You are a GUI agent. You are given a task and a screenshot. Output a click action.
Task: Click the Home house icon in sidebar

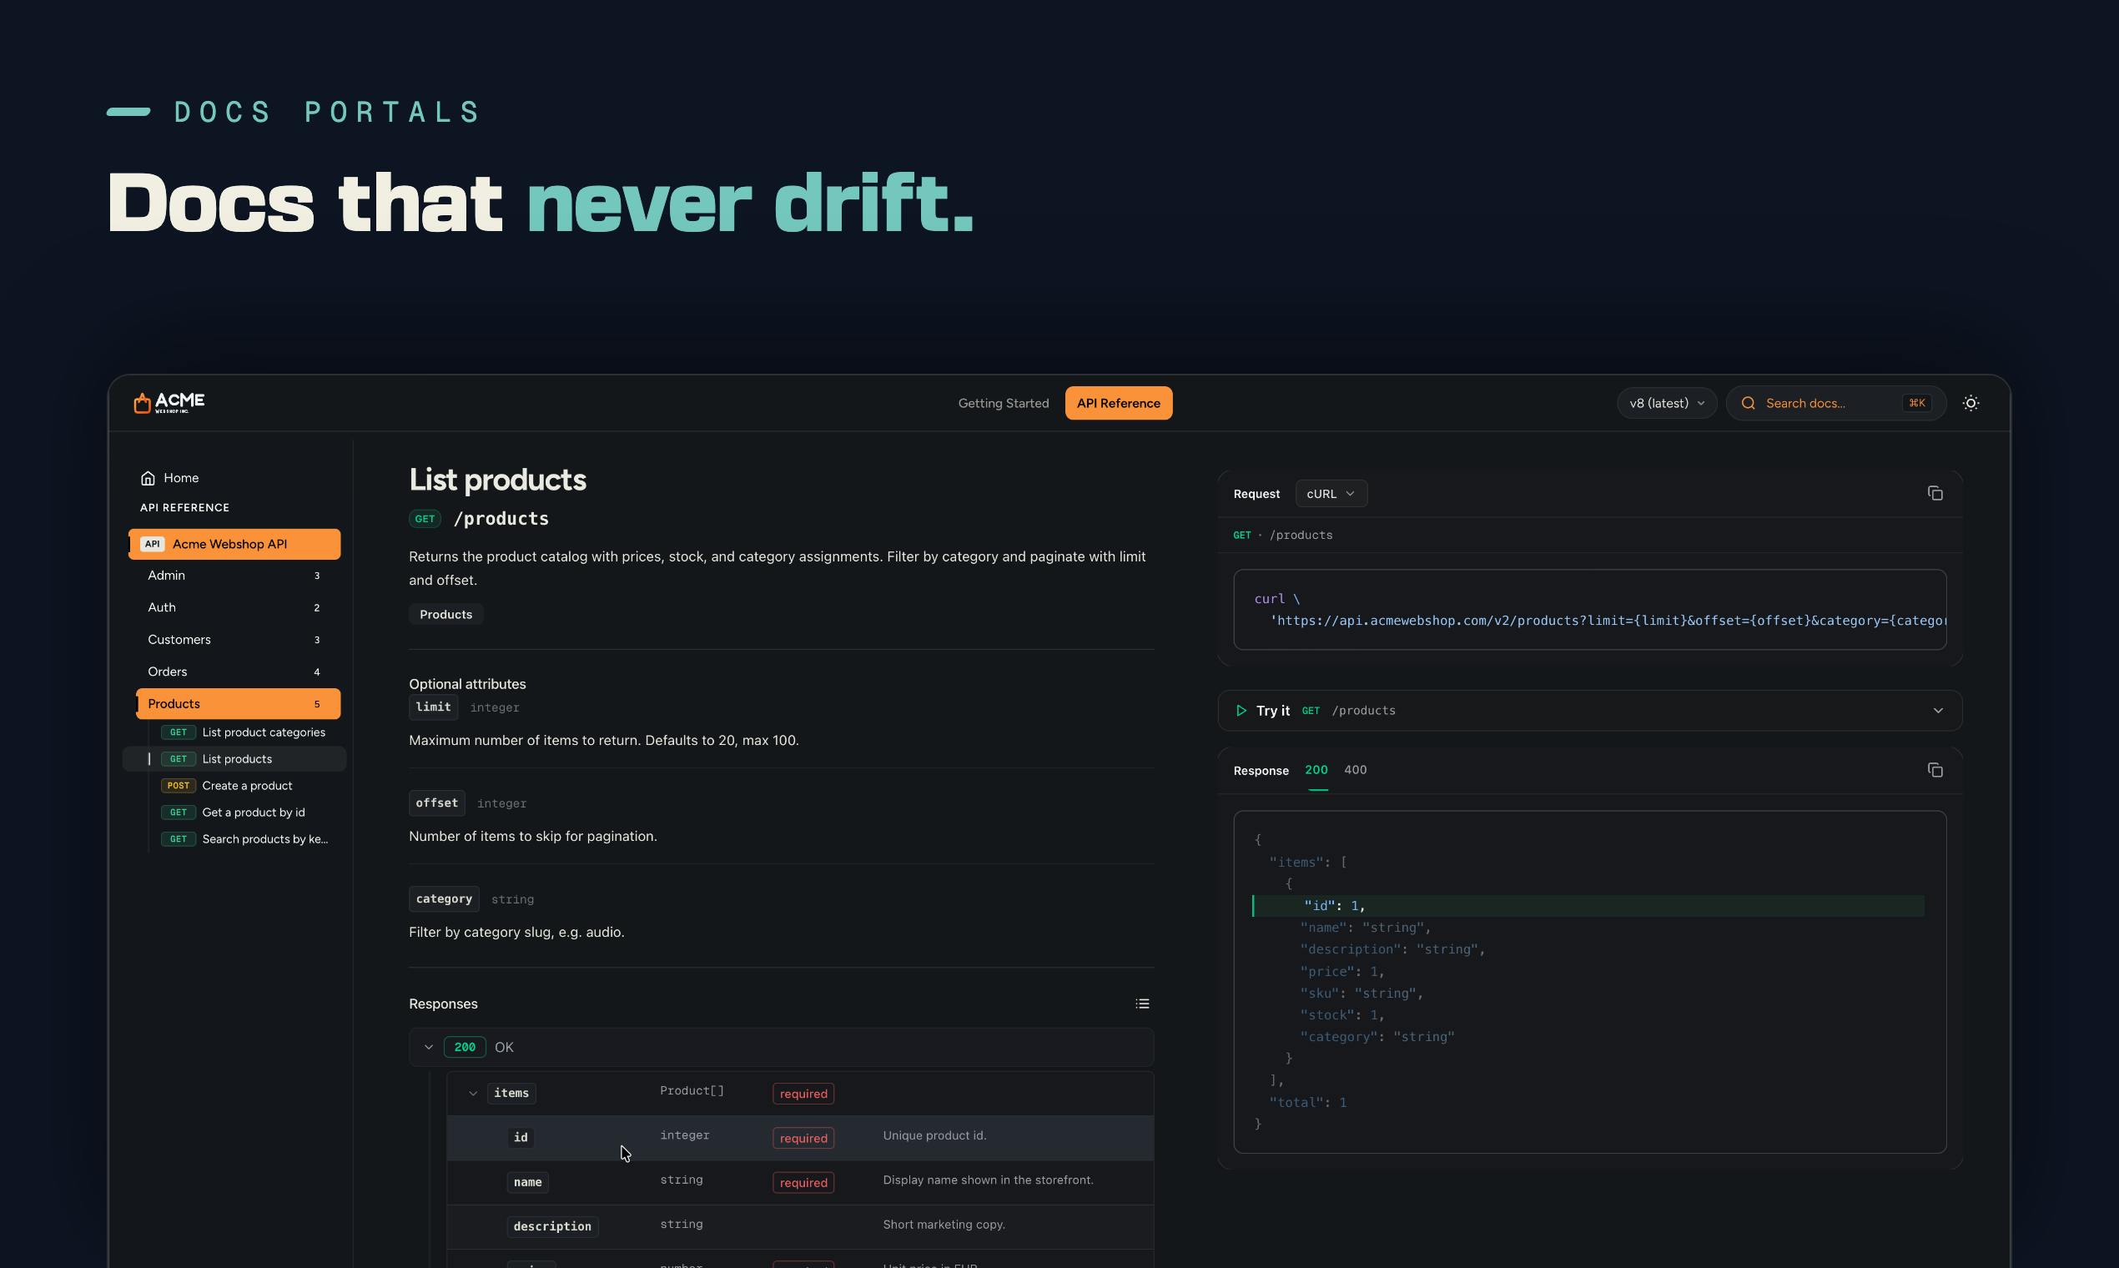(x=148, y=478)
